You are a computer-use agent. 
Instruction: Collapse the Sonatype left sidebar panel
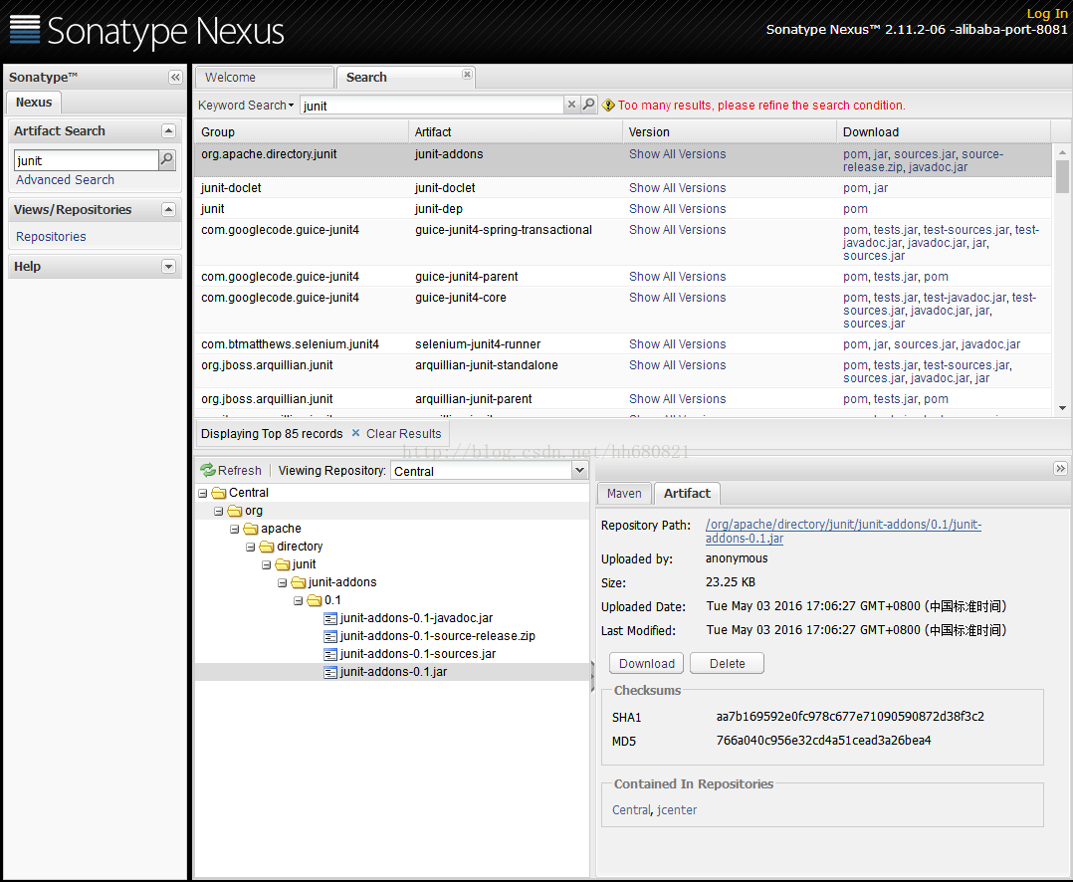(x=175, y=78)
